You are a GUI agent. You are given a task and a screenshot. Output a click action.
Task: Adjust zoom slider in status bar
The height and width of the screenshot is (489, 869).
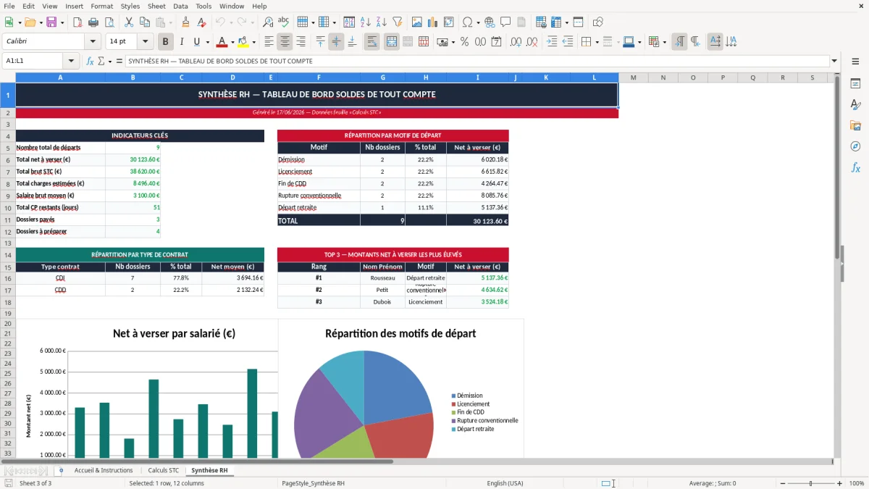(x=810, y=483)
